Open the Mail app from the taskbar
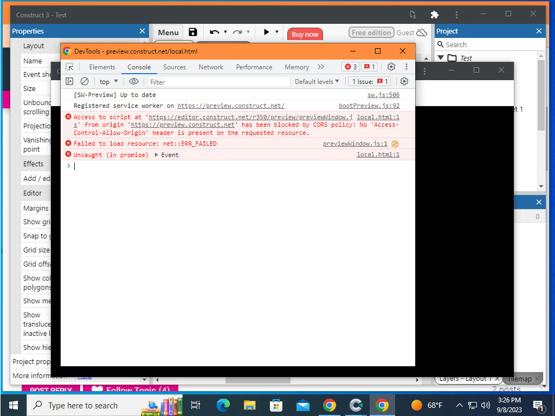 coord(302,405)
